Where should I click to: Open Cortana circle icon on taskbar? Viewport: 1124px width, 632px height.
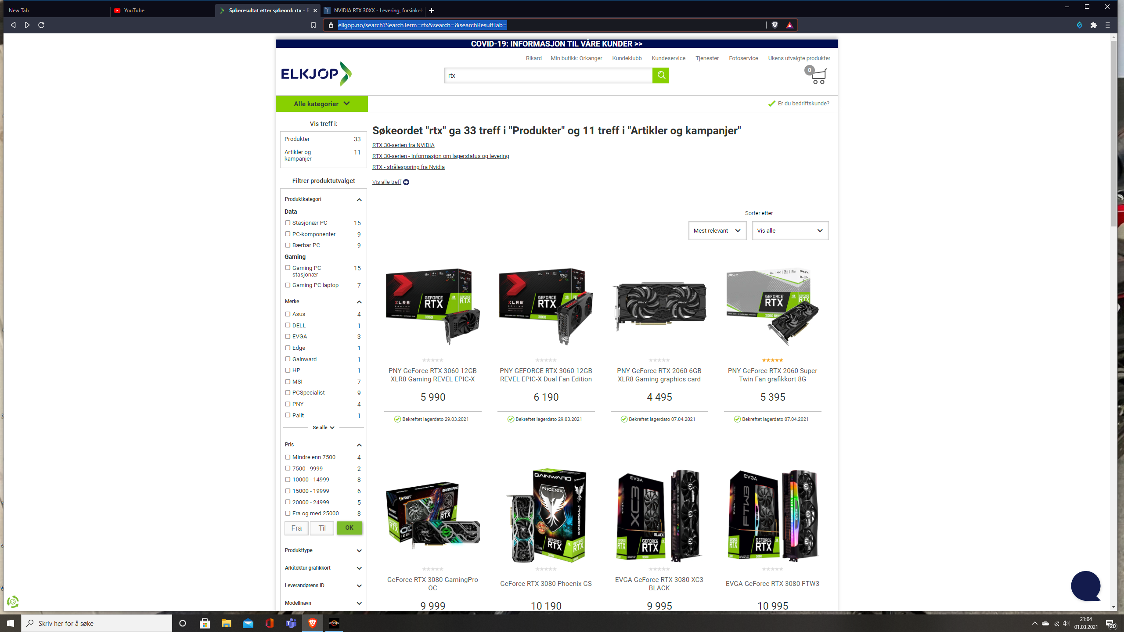coord(183,623)
